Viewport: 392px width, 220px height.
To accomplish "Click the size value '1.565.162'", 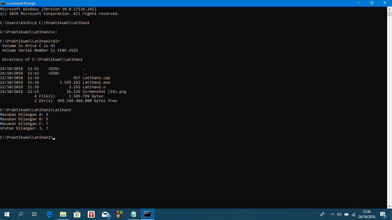I will [70, 82].
